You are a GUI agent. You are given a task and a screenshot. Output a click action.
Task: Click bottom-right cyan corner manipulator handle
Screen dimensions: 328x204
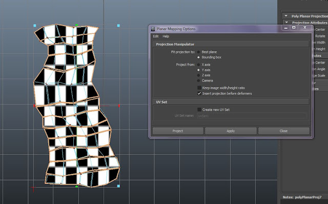[118, 186]
